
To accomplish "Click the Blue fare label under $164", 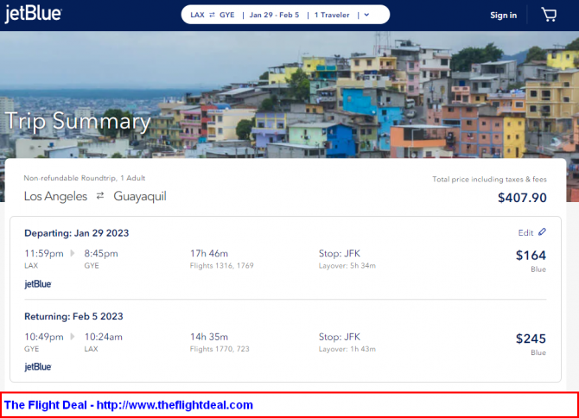I will [538, 269].
